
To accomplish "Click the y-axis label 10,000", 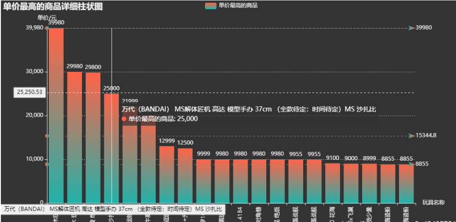I will click(x=35, y=159).
